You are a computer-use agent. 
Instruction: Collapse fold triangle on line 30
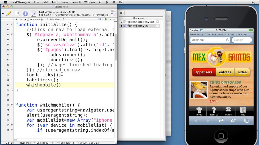12,125
